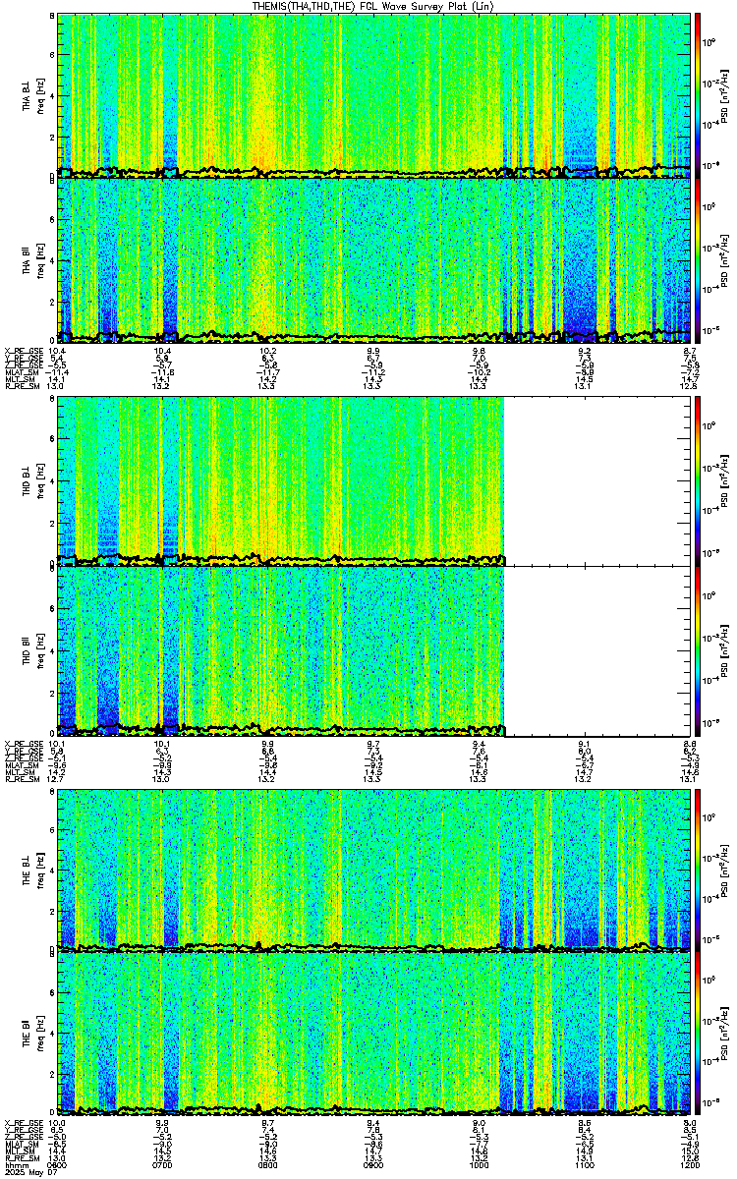Click the THEMIS FGL Wave Survey Plot title
Screen dimensions: 737x1179
[375, 6]
